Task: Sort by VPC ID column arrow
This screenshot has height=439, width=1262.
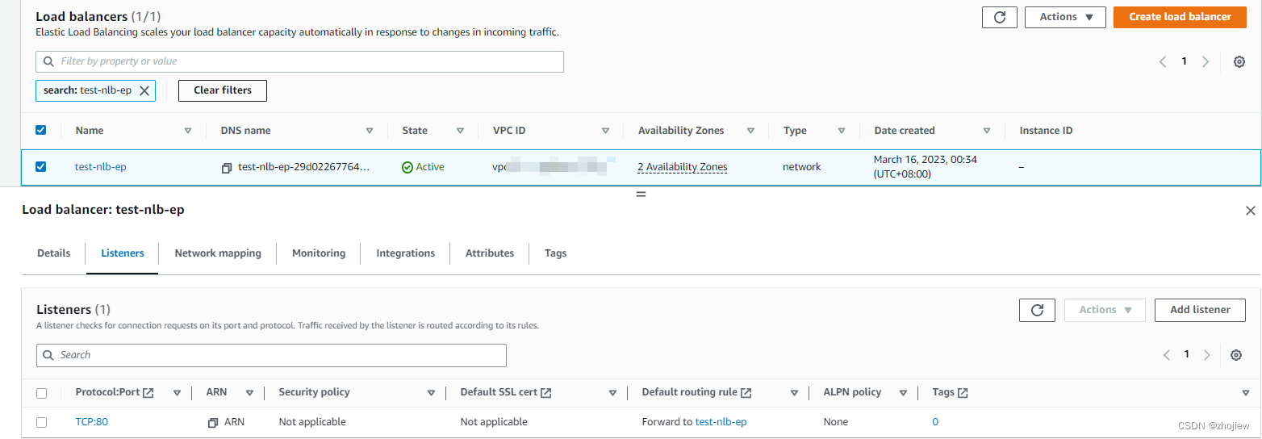Action: tap(605, 131)
